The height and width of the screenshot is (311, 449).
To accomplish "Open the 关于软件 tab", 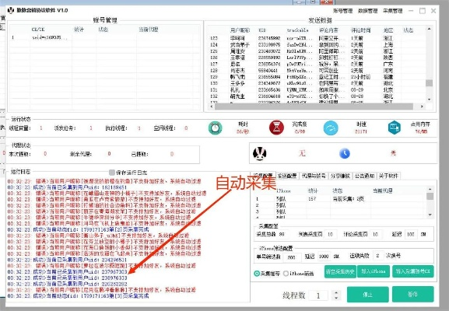I will click(x=388, y=176).
